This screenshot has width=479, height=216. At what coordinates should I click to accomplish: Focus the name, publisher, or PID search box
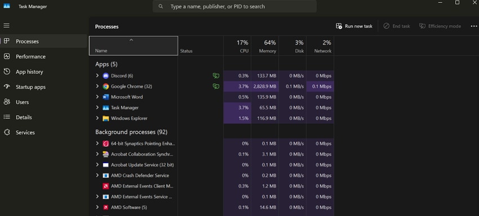[x=234, y=6]
